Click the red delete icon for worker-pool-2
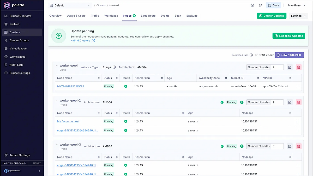 coord(299,102)
